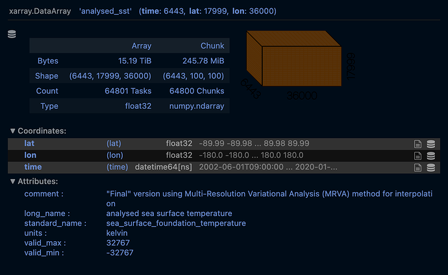Select the units value kelvin
The width and height of the screenshot is (448, 275).
(x=117, y=233)
